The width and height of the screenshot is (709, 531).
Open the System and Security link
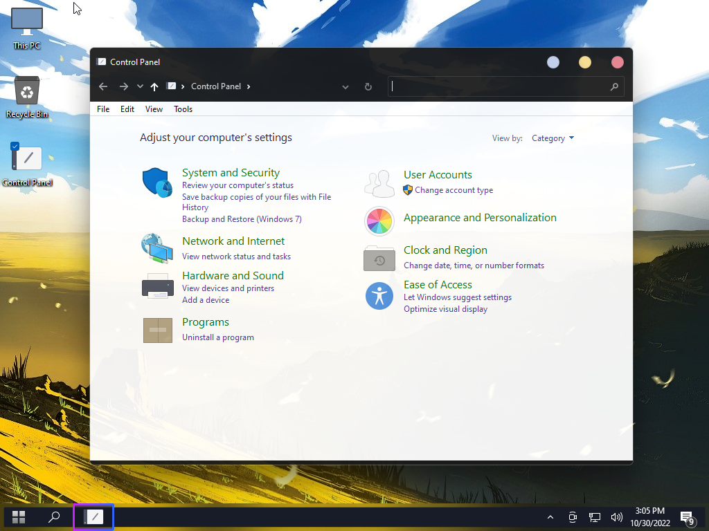231,172
